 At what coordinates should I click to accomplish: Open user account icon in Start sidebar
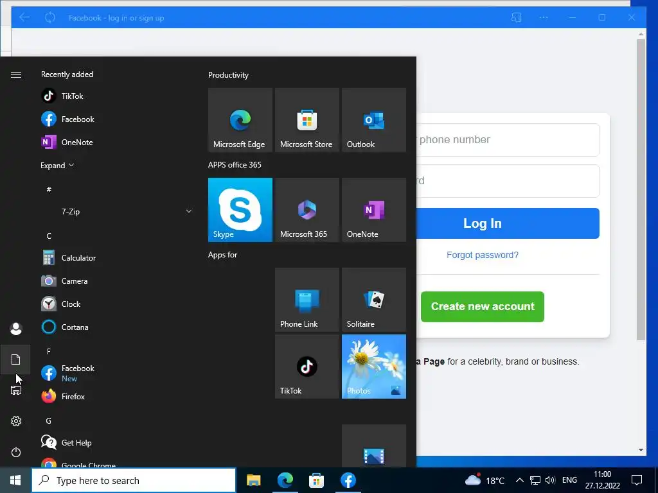click(x=16, y=329)
